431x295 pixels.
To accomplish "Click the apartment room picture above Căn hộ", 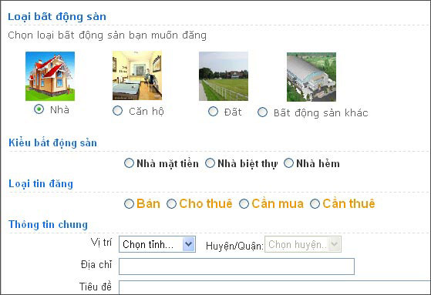I will (x=137, y=75).
